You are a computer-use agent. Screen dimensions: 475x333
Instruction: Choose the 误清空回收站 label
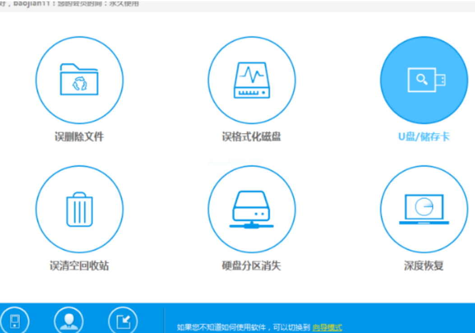[79, 265]
